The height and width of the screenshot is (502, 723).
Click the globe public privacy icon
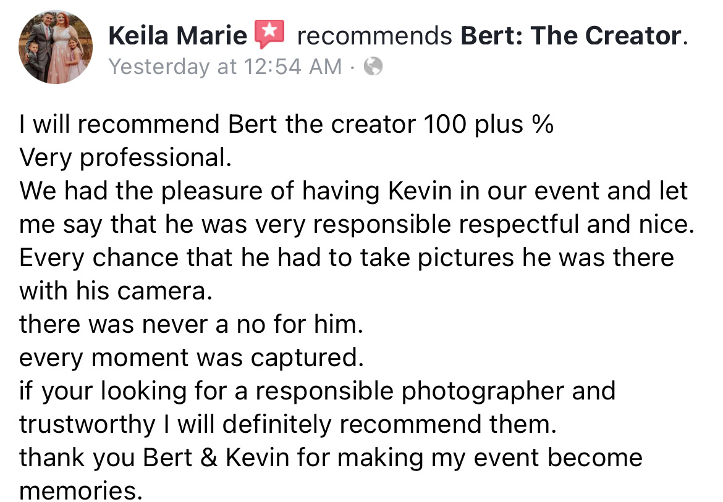tap(373, 66)
